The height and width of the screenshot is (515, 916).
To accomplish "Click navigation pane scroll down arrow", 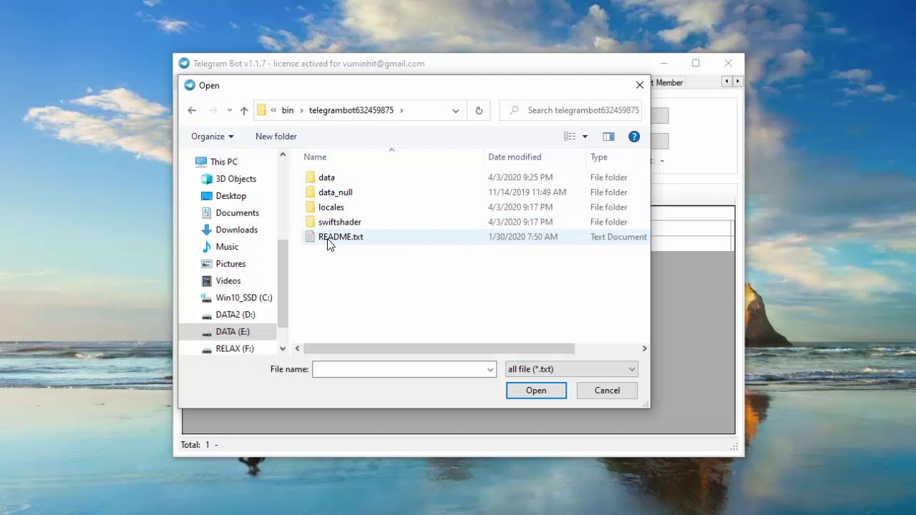I will 283,348.
